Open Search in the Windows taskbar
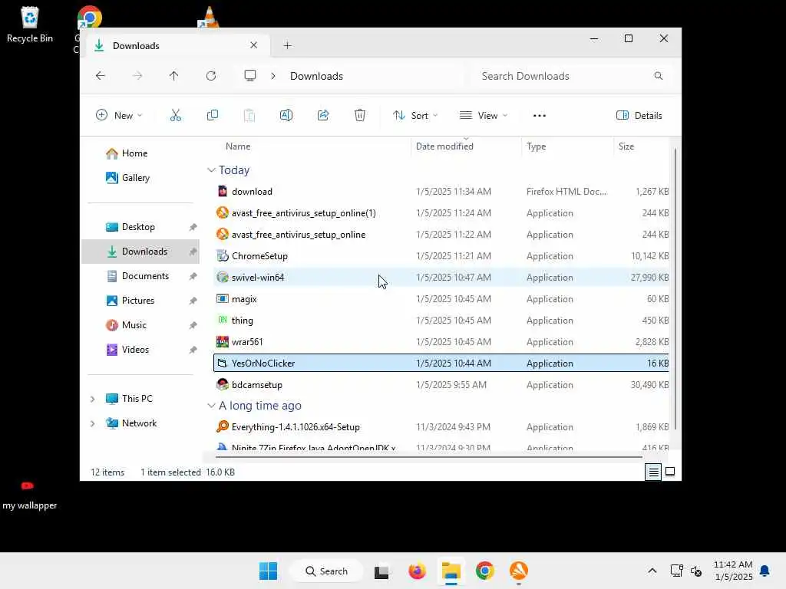Viewport: 786px width, 589px height. coord(327,571)
